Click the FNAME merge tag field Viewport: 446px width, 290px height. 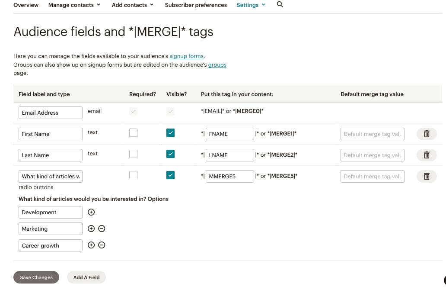click(229, 134)
